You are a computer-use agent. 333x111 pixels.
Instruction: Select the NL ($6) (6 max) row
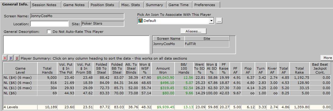tap(167, 82)
